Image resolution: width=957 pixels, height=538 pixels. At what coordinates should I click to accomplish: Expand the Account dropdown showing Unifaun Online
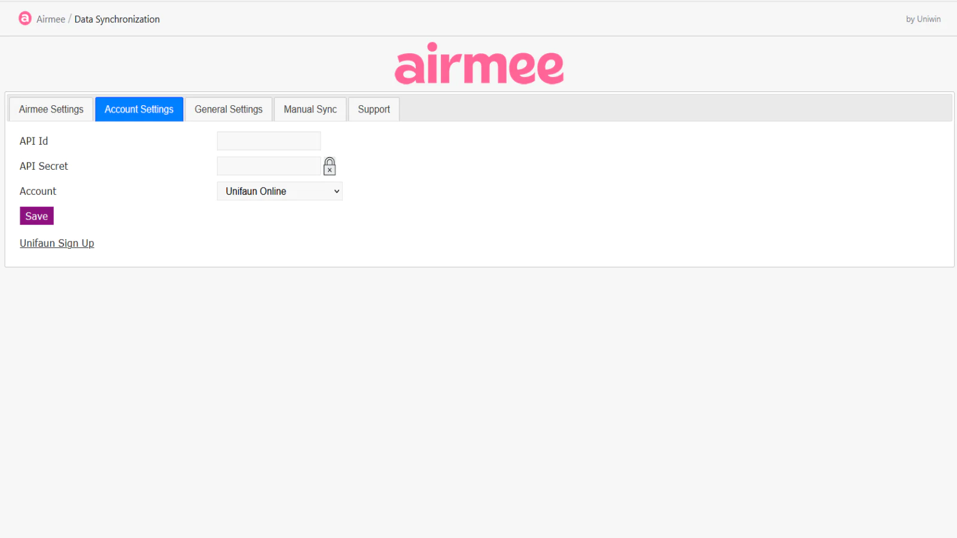pyautogui.click(x=279, y=191)
